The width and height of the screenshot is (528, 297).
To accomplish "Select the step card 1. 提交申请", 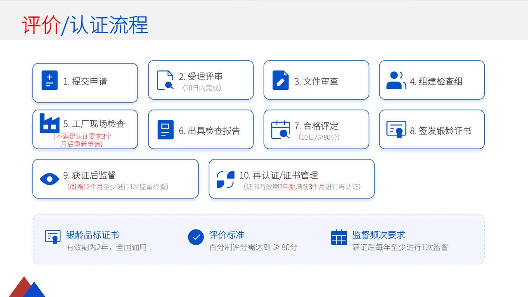I will pyautogui.click(x=85, y=83).
